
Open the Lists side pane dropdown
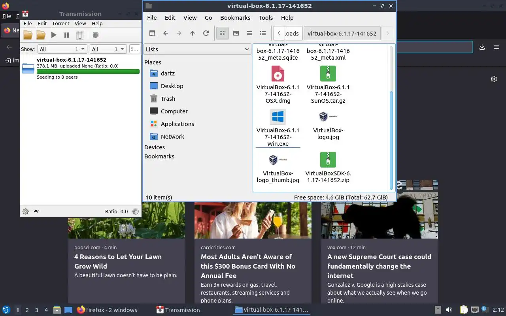pos(197,49)
